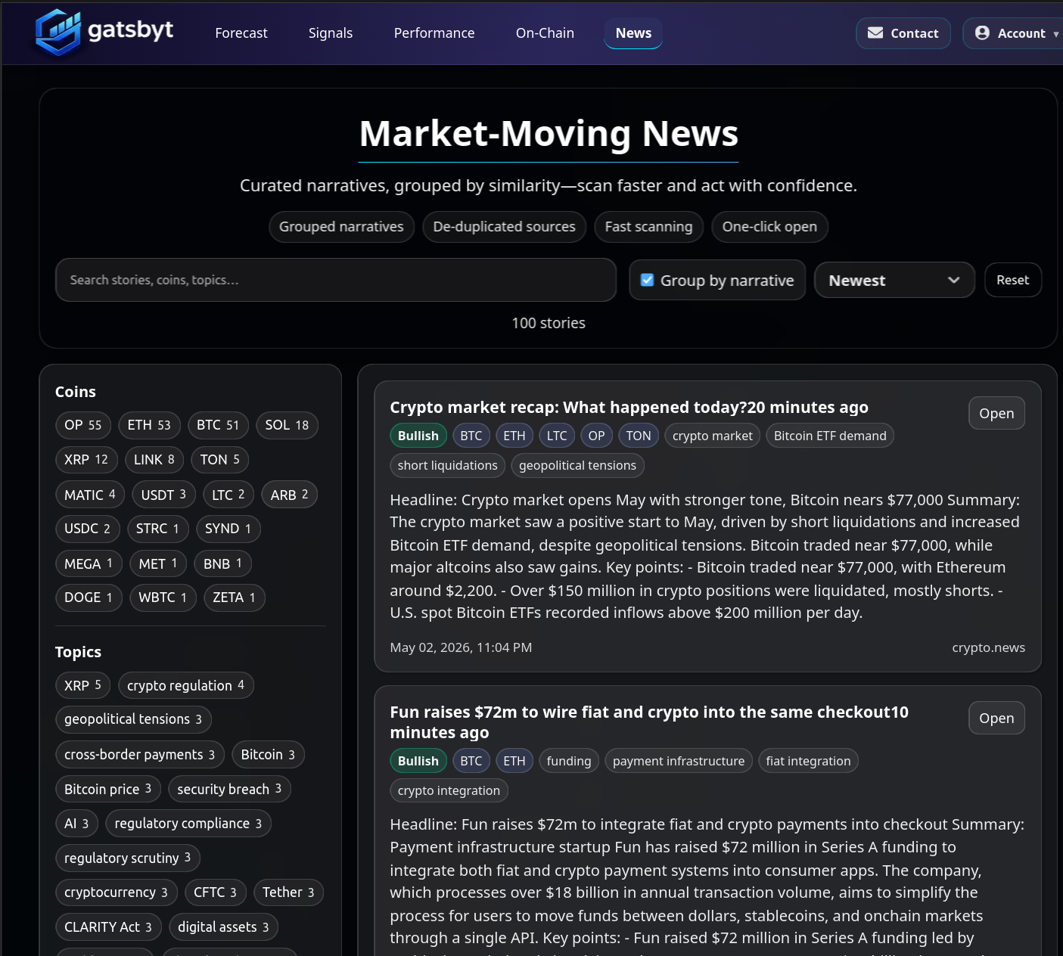This screenshot has width=1063, height=956.
Task: Filter by LINK 8 coin chip
Action: [154, 460]
